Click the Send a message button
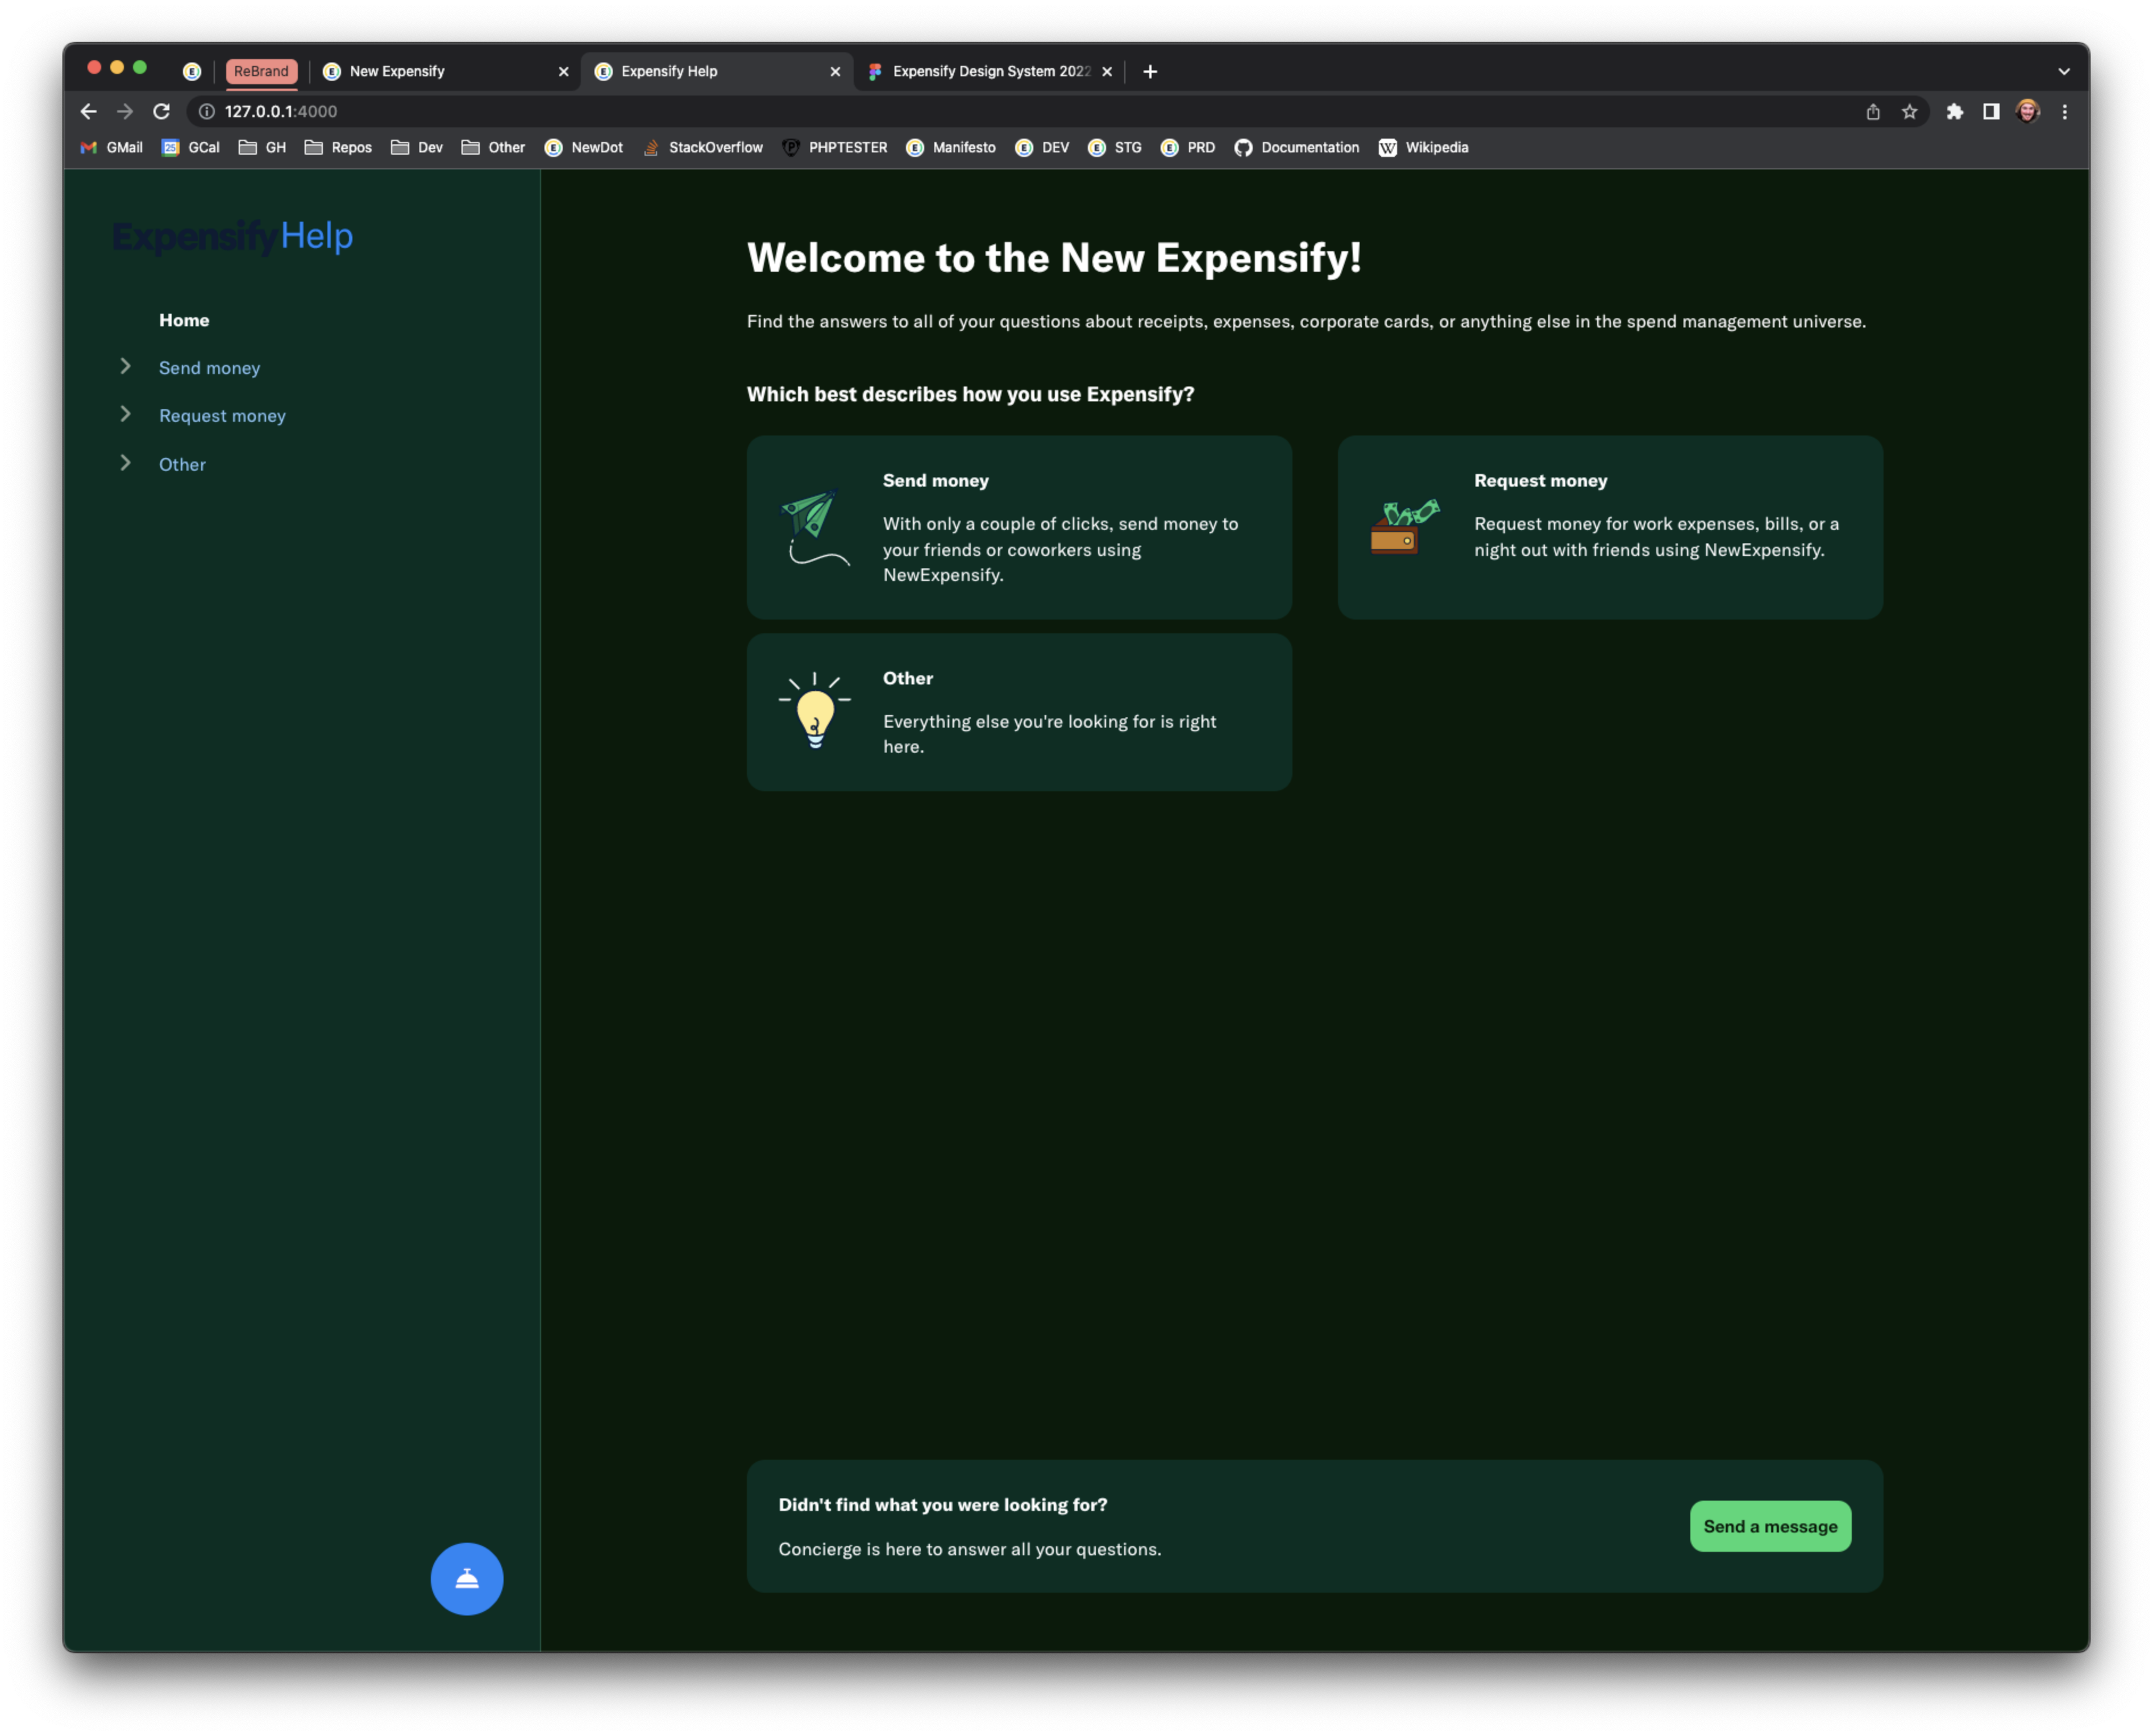The width and height of the screenshot is (2153, 1736). [x=1770, y=1526]
